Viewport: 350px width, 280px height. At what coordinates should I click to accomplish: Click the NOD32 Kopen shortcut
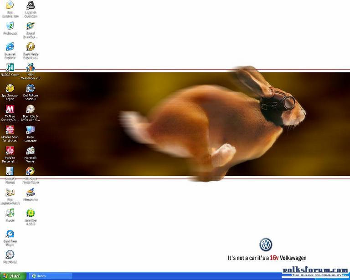[x=10, y=67]
